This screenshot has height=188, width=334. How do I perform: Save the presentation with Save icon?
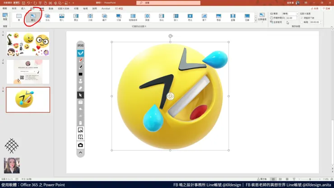pos(23,3)
